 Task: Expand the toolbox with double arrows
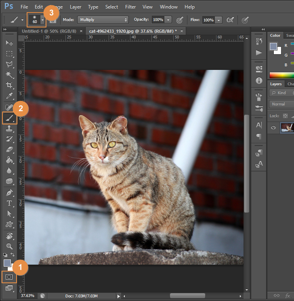pyautogui.click(x=5, y=29)
